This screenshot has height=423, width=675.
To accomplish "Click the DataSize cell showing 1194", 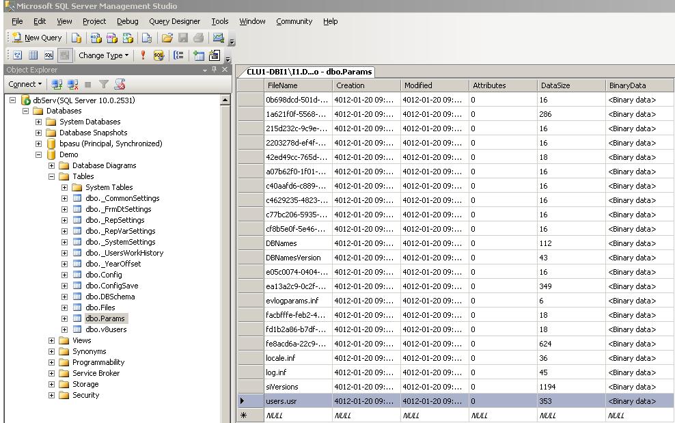I will [x=571, y=387].
